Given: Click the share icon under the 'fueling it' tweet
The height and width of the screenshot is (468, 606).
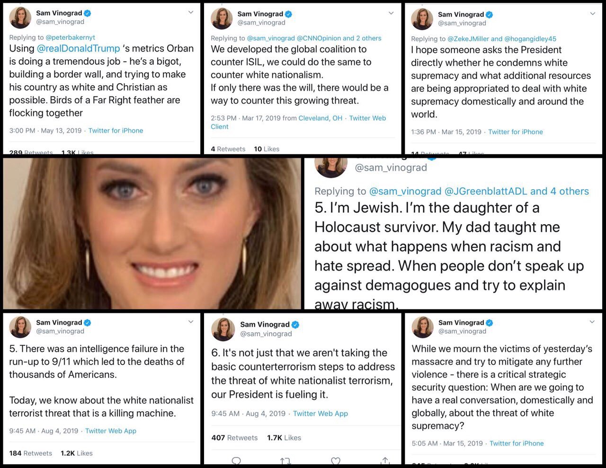Looking at the screenshot, I should point(385,460).
